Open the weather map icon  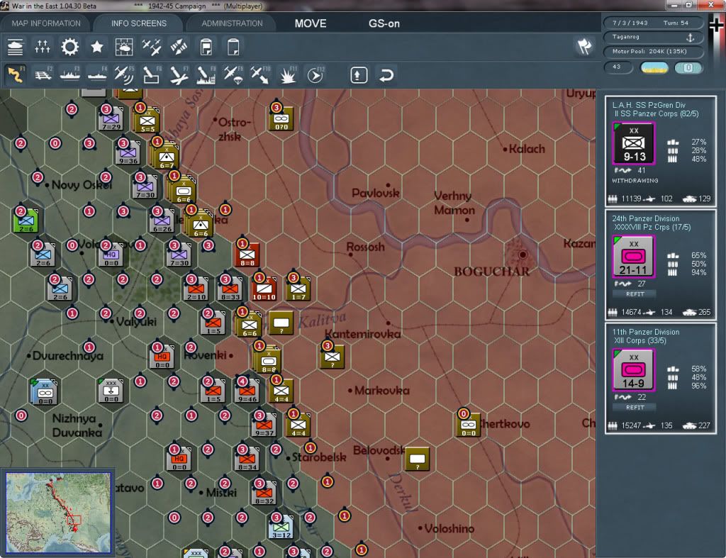pyautogui.click(x=124, y=47)
